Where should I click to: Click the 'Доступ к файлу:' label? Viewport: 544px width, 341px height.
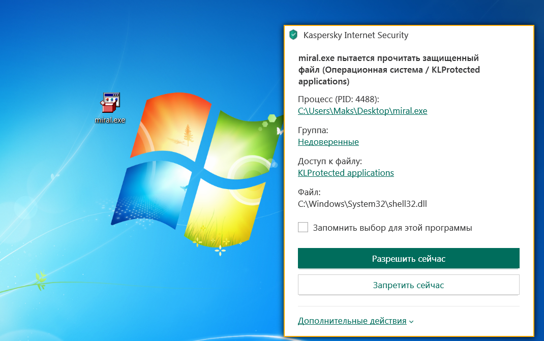(329, 161)
